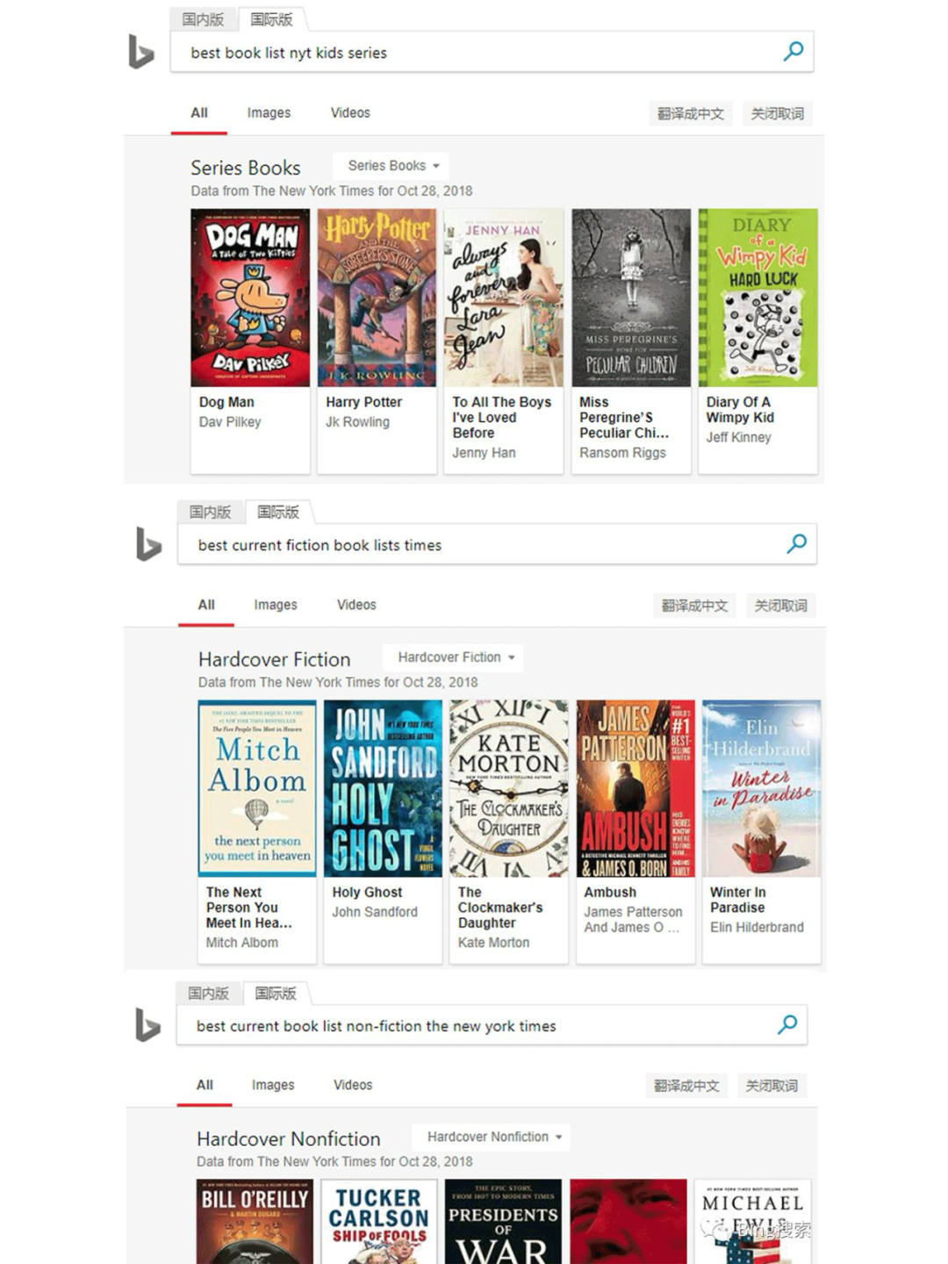Switch to 国内版 tab above the kids series search
The width and height of the screenshot is (948, 1264).
tap(204, 19)
